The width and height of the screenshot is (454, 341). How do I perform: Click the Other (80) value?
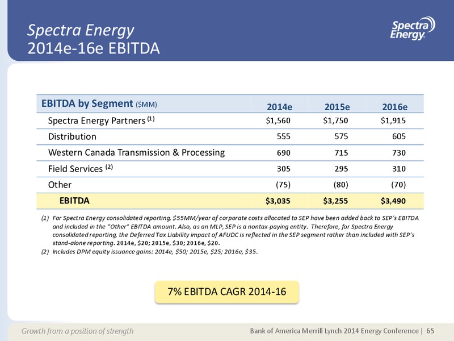341,185
